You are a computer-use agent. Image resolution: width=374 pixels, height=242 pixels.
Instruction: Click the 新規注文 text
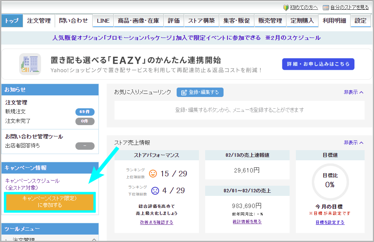coord(16,111)
